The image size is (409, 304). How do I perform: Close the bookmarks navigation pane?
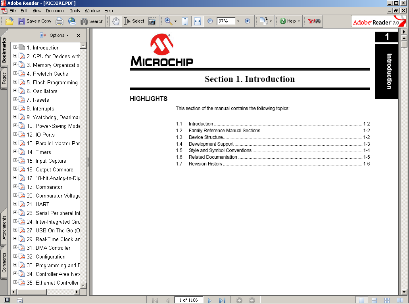(x=79, y=35)
